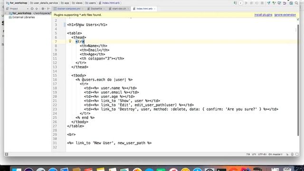304x171 pixels.
Task: Click cursor position 7:9 in status bar
Action: pos(248,154)
